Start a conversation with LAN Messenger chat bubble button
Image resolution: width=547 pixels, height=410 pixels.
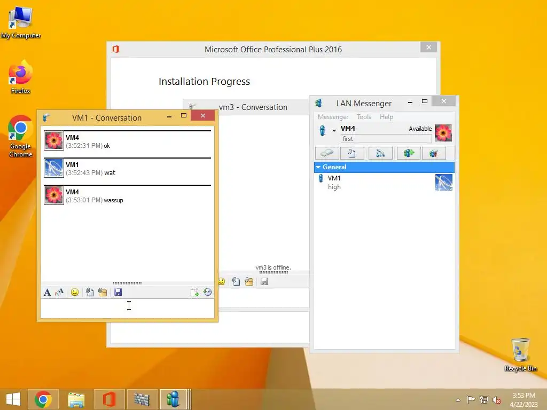click(327, 153)
